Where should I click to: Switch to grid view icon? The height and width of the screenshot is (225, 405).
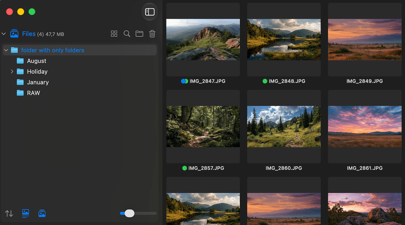[114, 34]
